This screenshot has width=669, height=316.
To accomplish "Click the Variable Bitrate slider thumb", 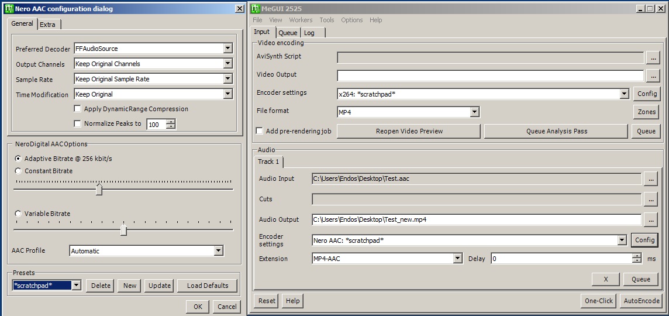I will pyautogui.click(x=124, y=230).
